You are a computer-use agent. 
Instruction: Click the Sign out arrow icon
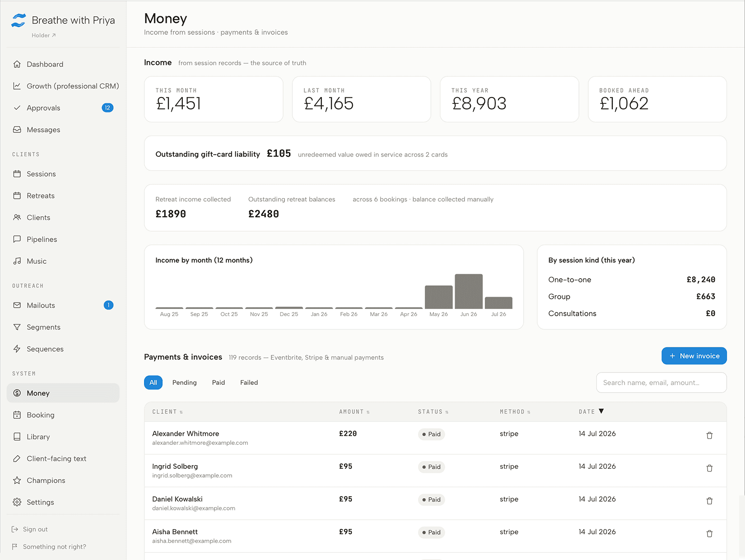[x=15, y=529]
